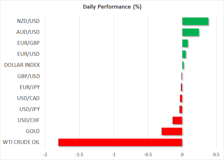Select the EUR/JPY category label
The height and width of the screenshot is (160, 224).
tap(29, 87)
